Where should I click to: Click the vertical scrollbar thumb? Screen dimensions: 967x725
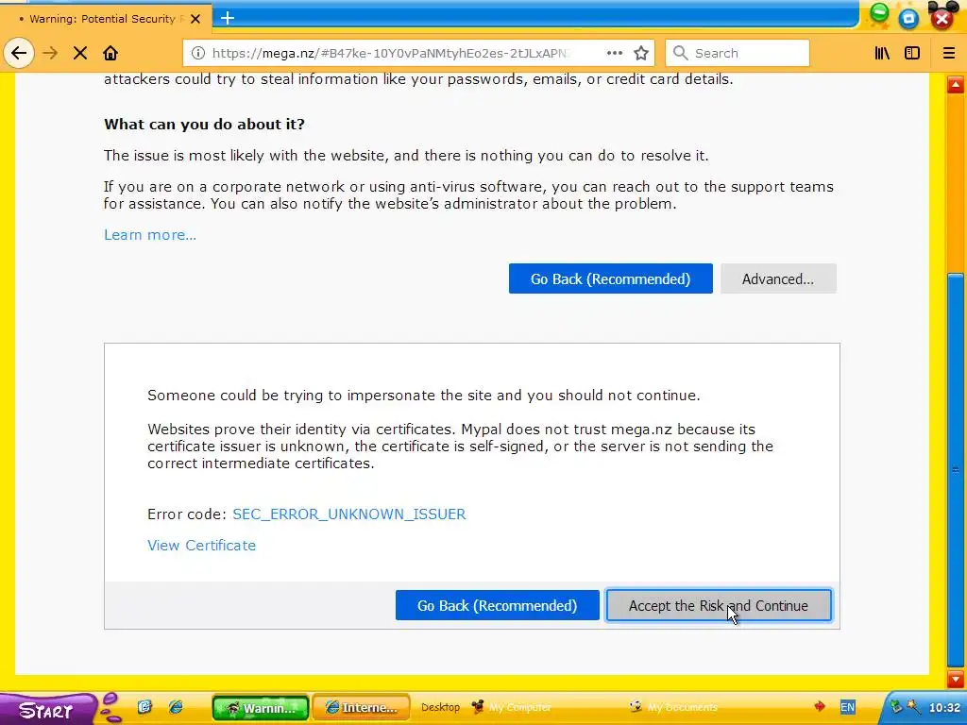[x=956, y=469]
